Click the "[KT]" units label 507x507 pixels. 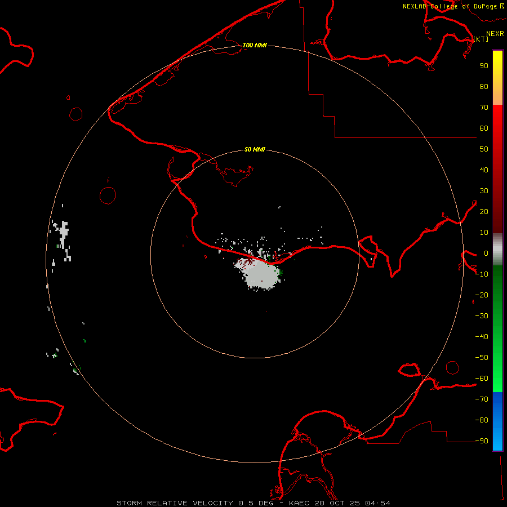coord(481,39)
